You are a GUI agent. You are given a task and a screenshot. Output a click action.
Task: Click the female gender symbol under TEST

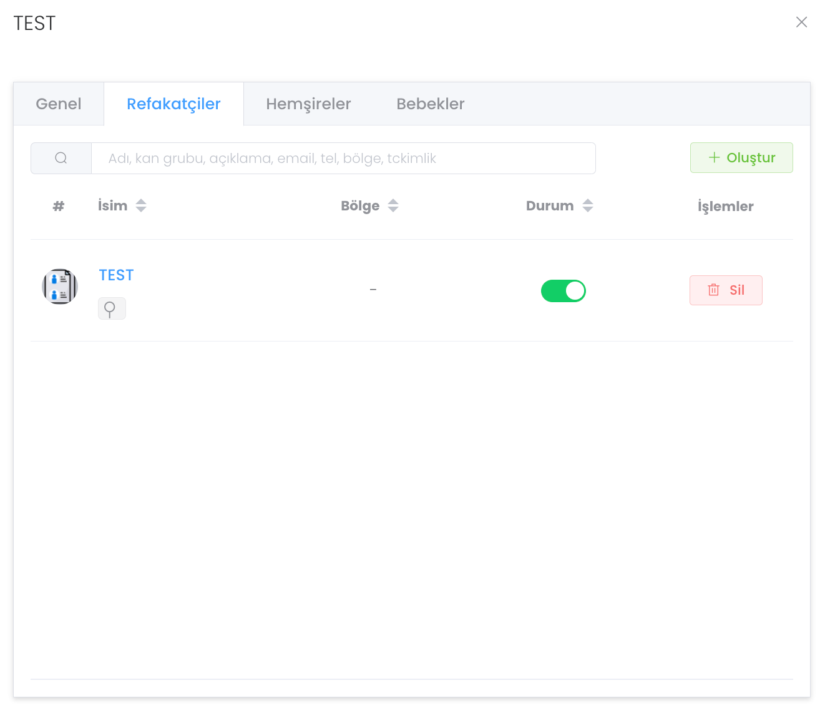click(x=111, y=308)
